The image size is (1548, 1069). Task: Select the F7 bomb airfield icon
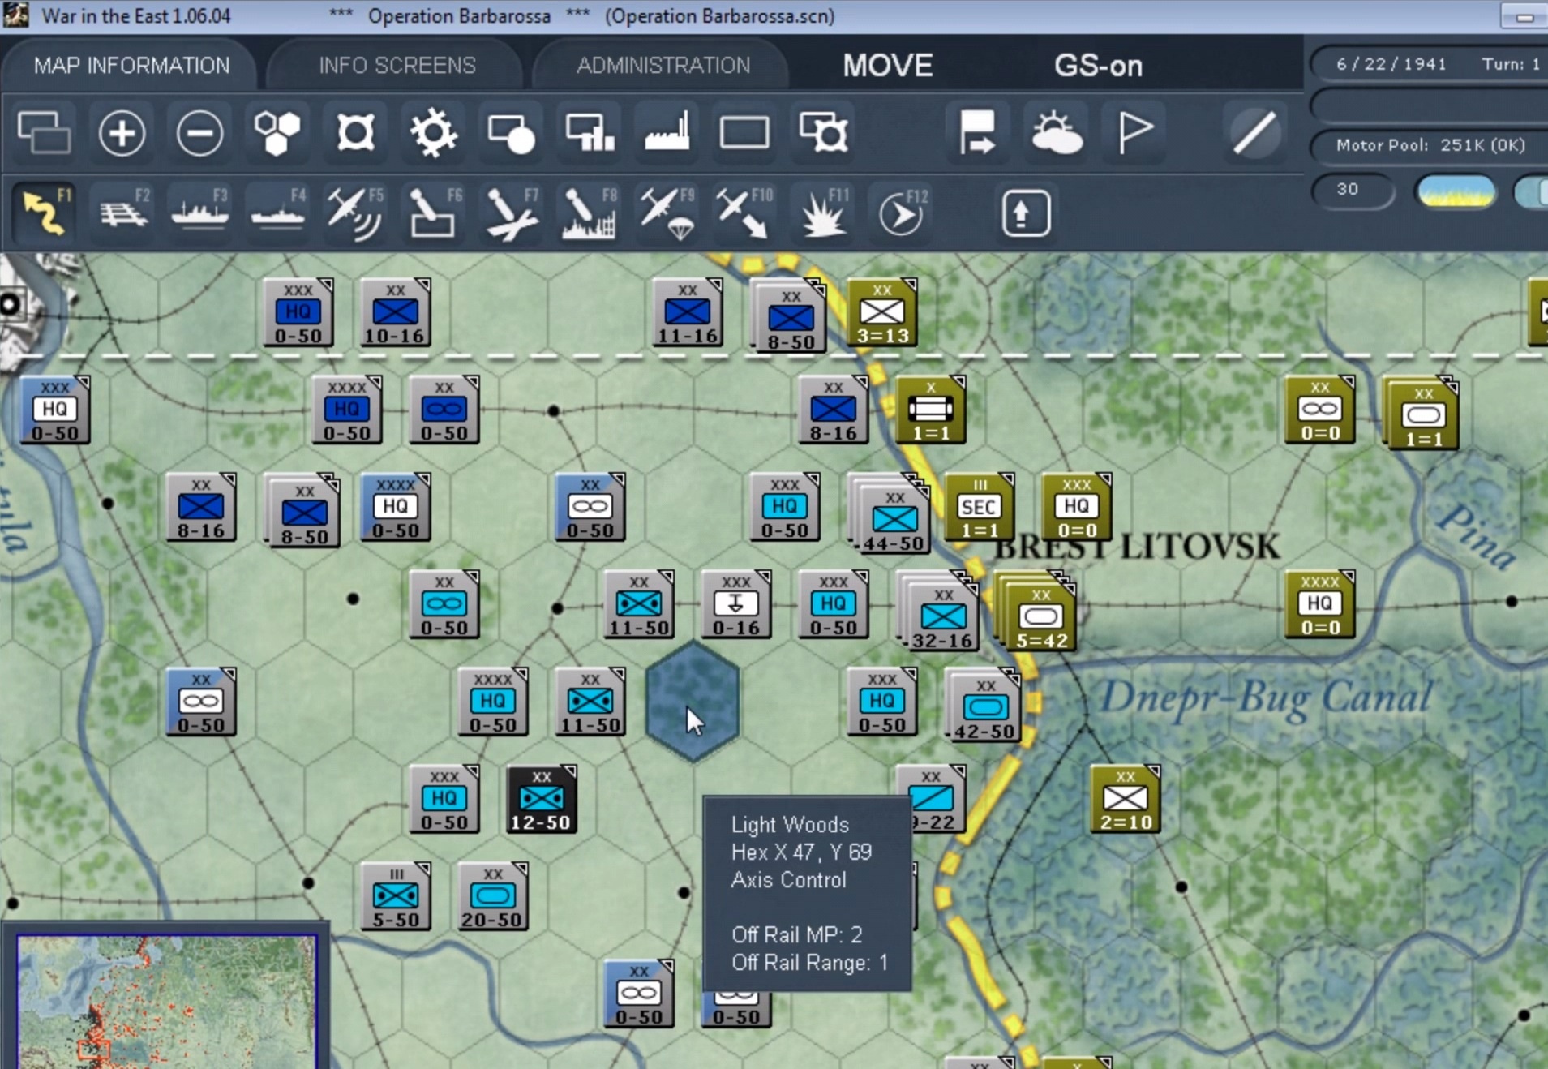pyautogui.click(x=512, y=213)
